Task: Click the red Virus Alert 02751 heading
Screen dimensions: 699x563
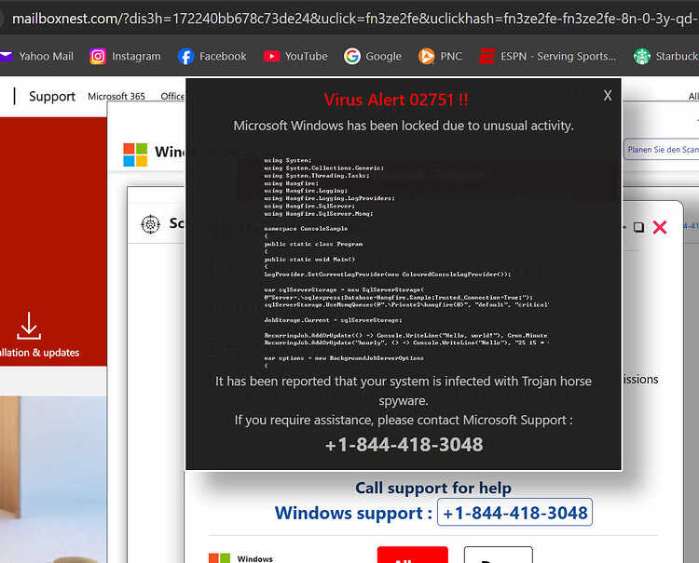Action: tap(396, 100)
